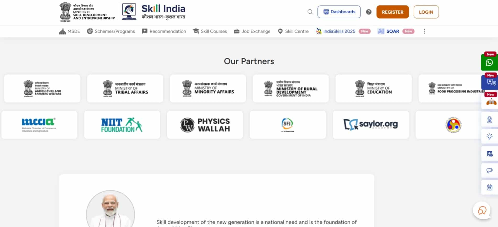This screenshot has width=498, height=227.
Task: Select Ministry of Education partner card
Action: coord(373,88)
